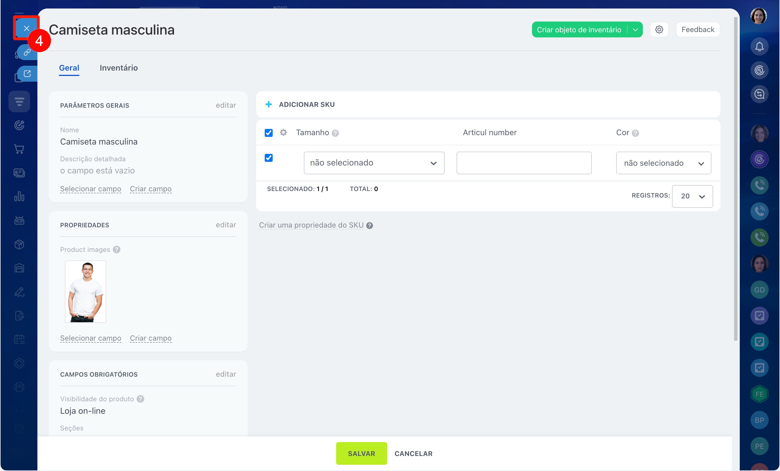Open the bar chart analytics sidebar icon
This screenshot has width=780, height=471.
[x=19, y=197]
